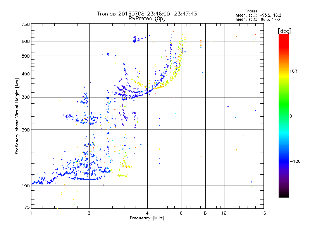Click y-axis tick label '200'
This screenshot has width=310, height=232.
[x=26, y=130]
